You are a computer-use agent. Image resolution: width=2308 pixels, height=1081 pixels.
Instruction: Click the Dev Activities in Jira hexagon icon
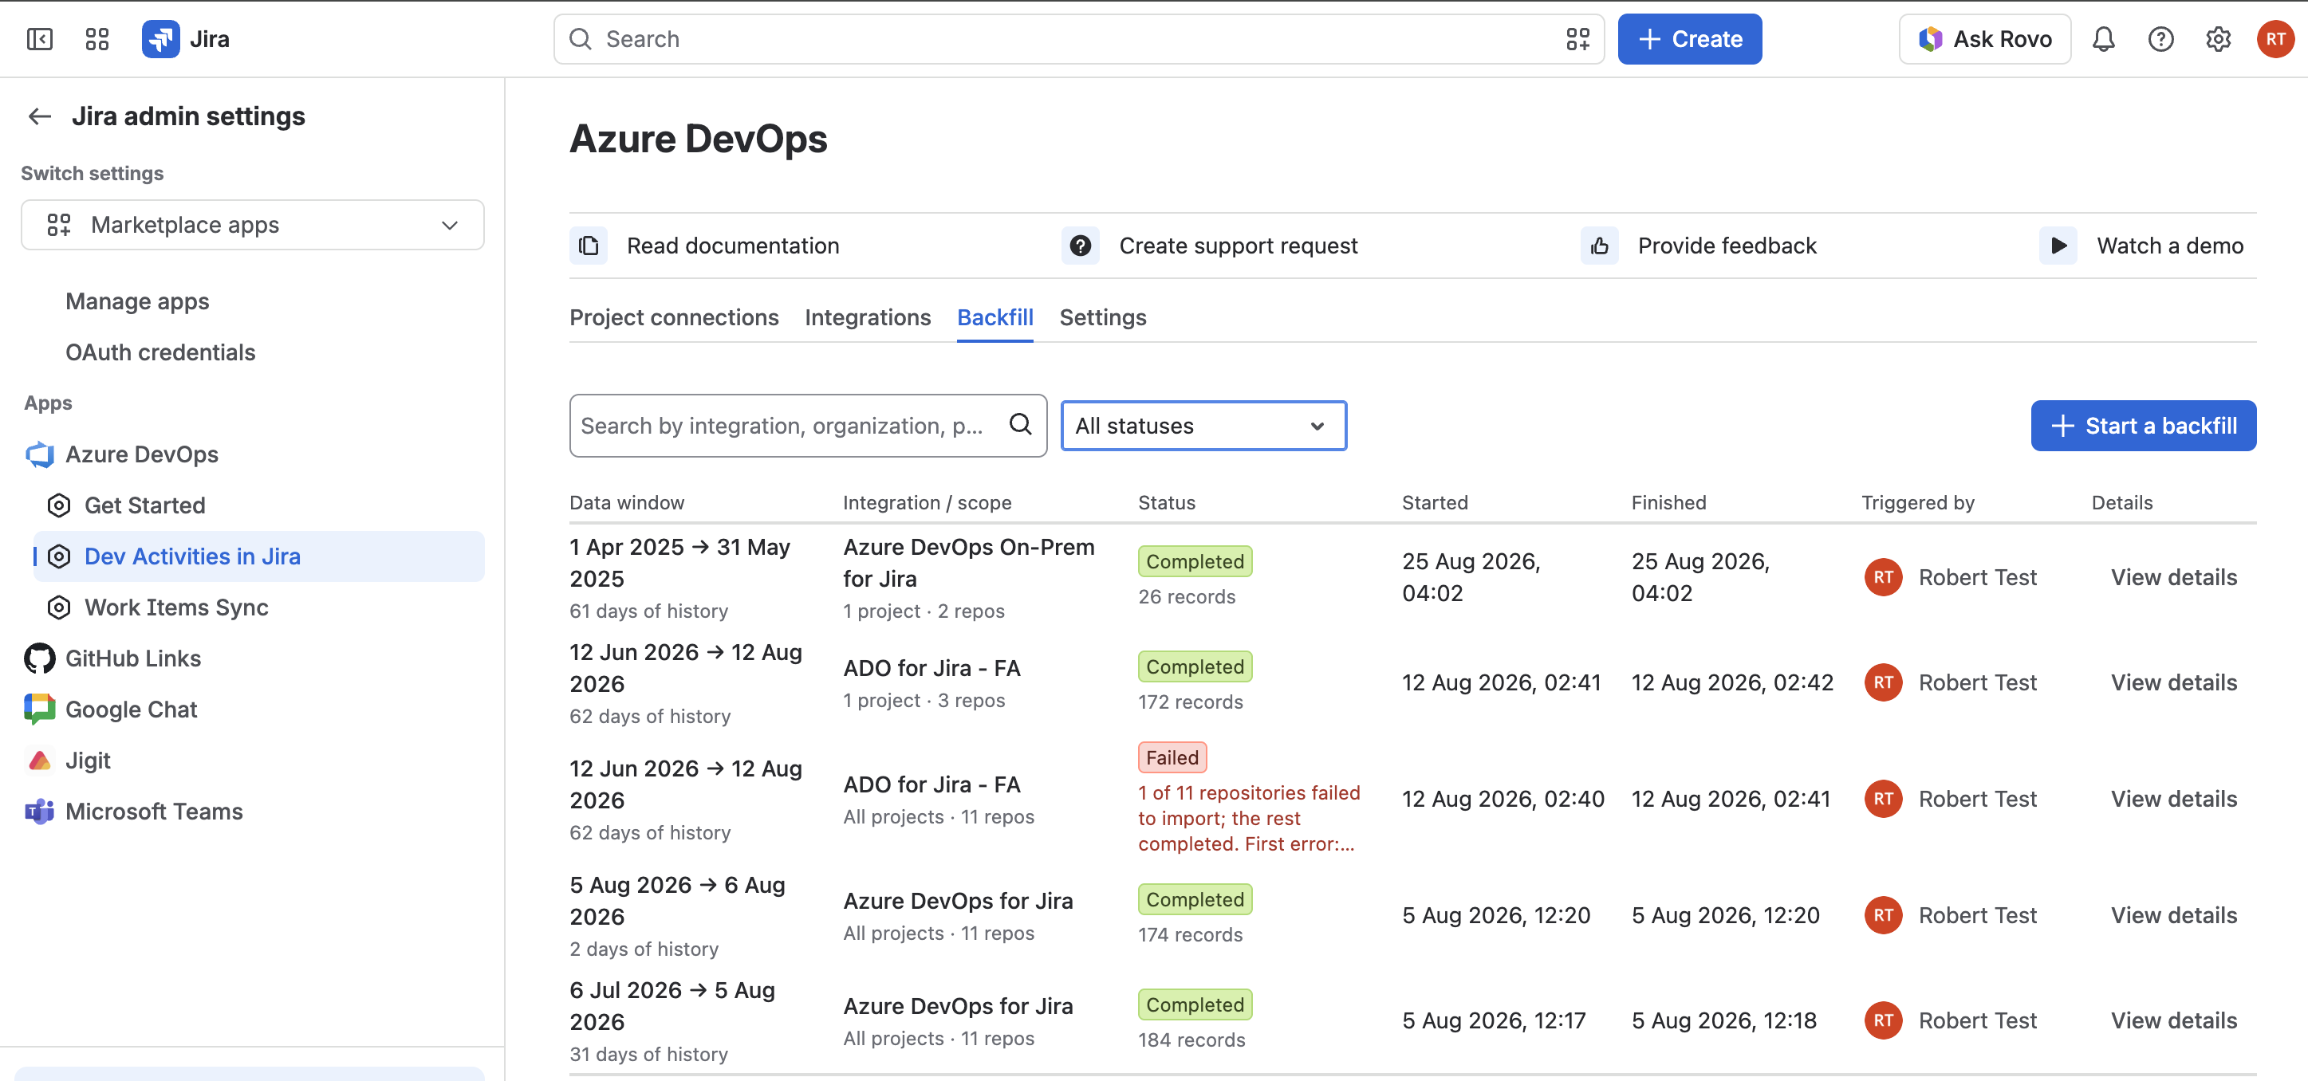[59, 557]
